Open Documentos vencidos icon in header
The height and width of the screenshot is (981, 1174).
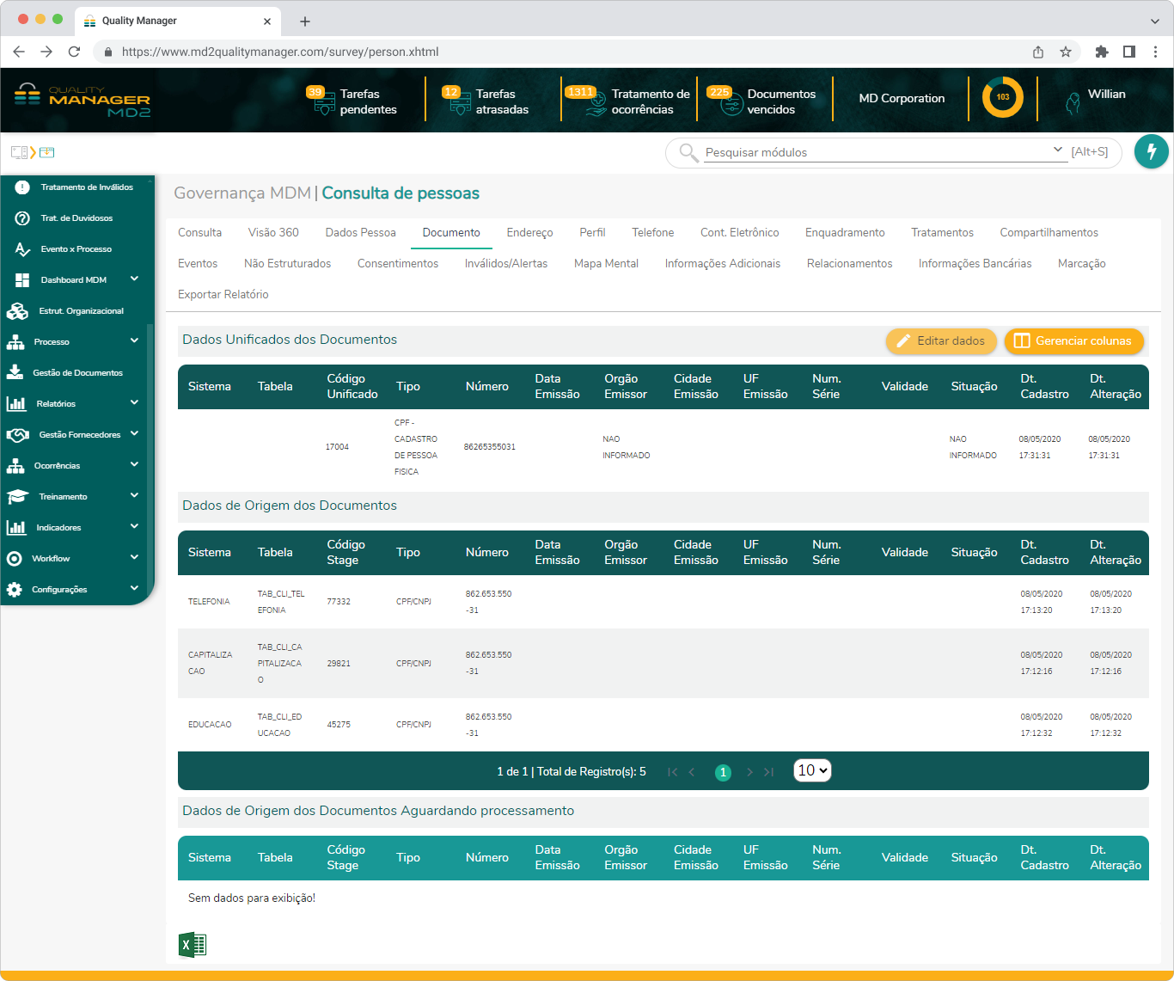click(730, 102)
